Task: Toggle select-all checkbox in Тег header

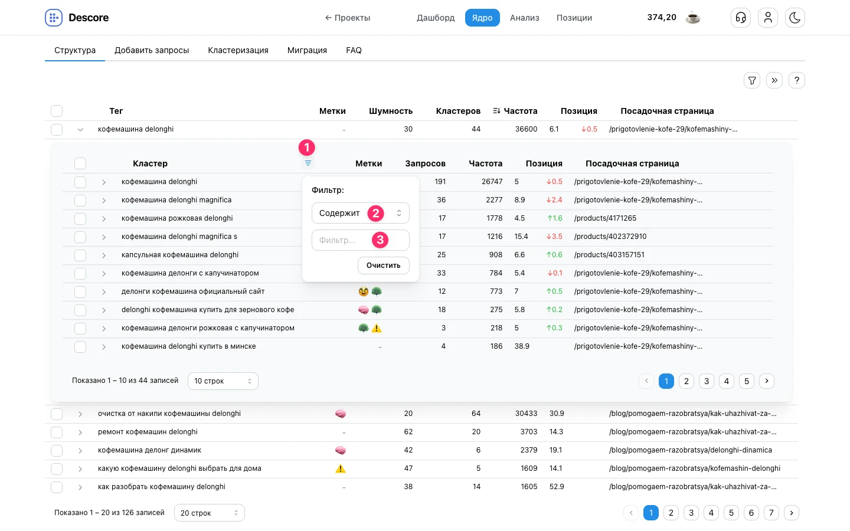Action: click(57, 111)
